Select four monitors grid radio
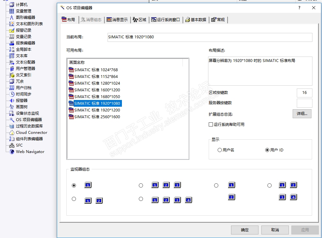 click(269, 185)
